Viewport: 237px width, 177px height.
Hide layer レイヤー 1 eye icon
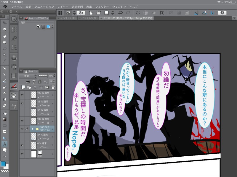click(22, 145)
